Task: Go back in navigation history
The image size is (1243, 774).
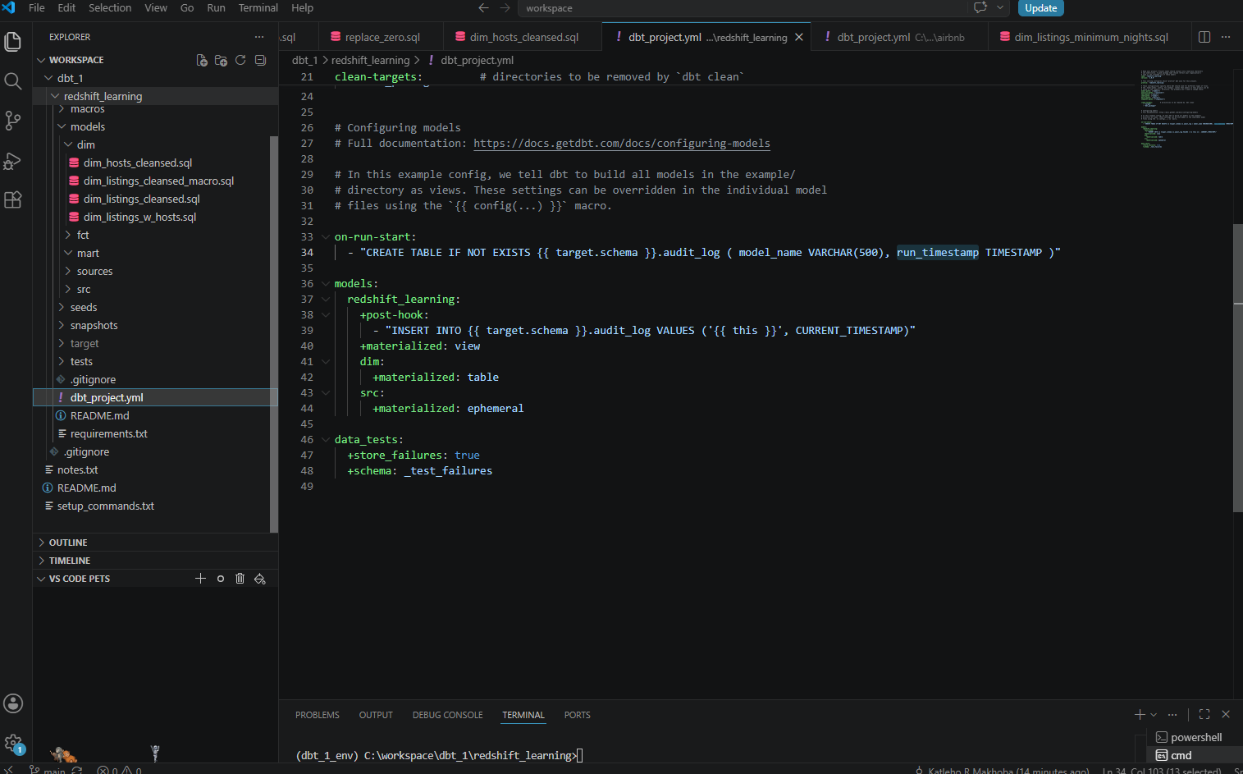Action: coord(484,8)
